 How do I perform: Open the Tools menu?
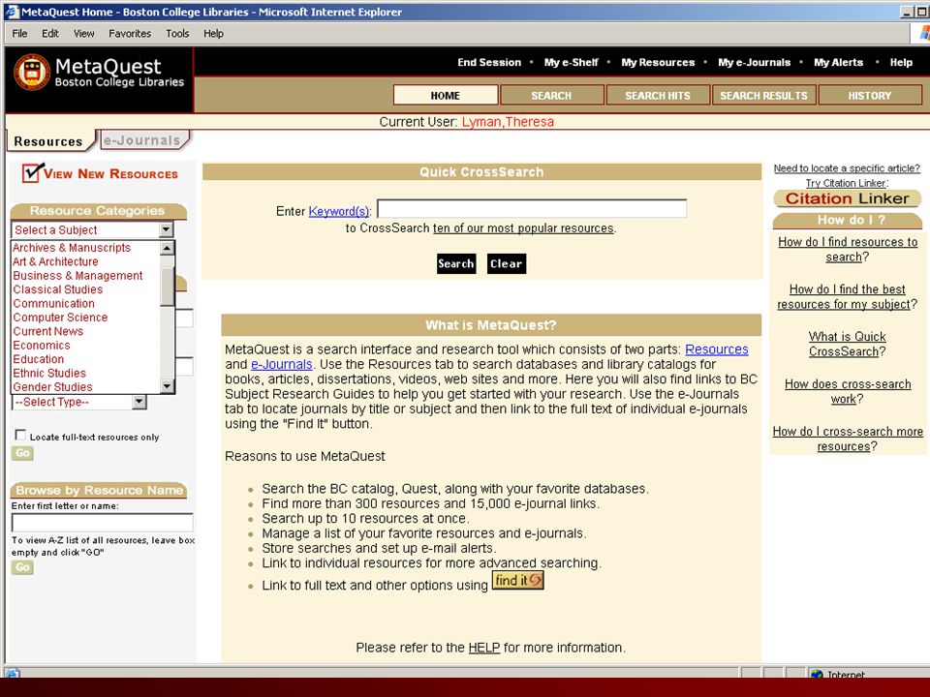tap(177, 33)
